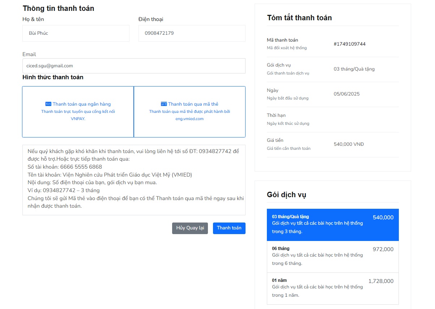The height and width of the screenshot is (309, 435).
Task: Click the Nội dung instruction line
Action: 92,182
